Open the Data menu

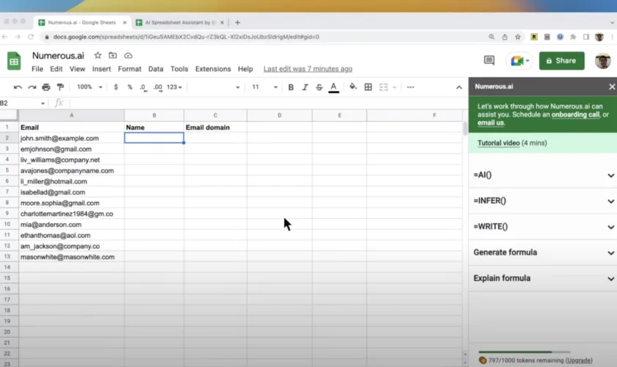(156, 69)
